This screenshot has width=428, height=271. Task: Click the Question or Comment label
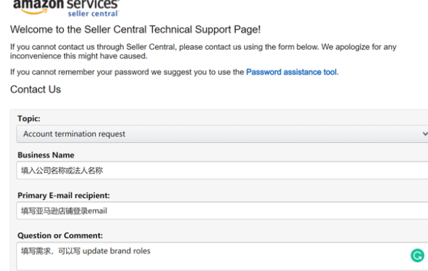click(x=60, y=235)
